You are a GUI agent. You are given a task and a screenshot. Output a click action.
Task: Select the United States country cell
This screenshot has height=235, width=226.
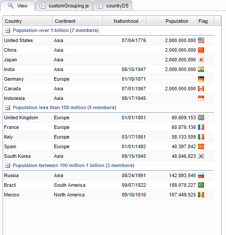(x=28, y=40)
